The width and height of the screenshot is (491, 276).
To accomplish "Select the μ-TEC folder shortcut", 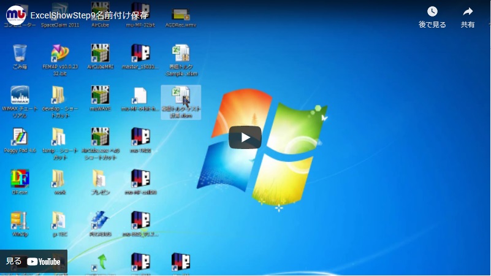I will pos(59,224).
